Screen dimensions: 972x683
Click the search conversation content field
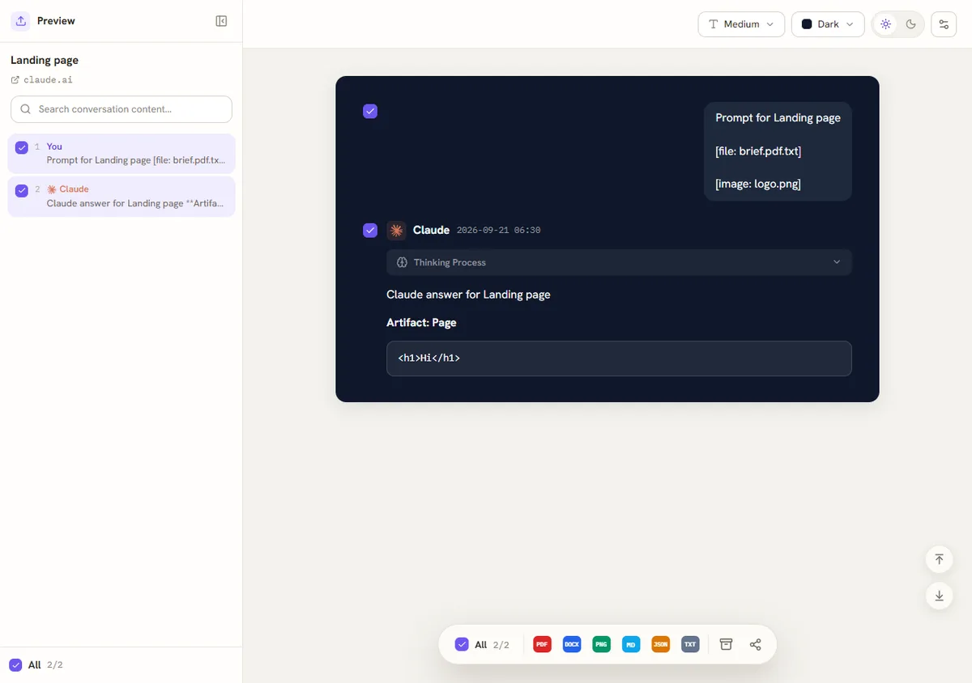[122, 109]
